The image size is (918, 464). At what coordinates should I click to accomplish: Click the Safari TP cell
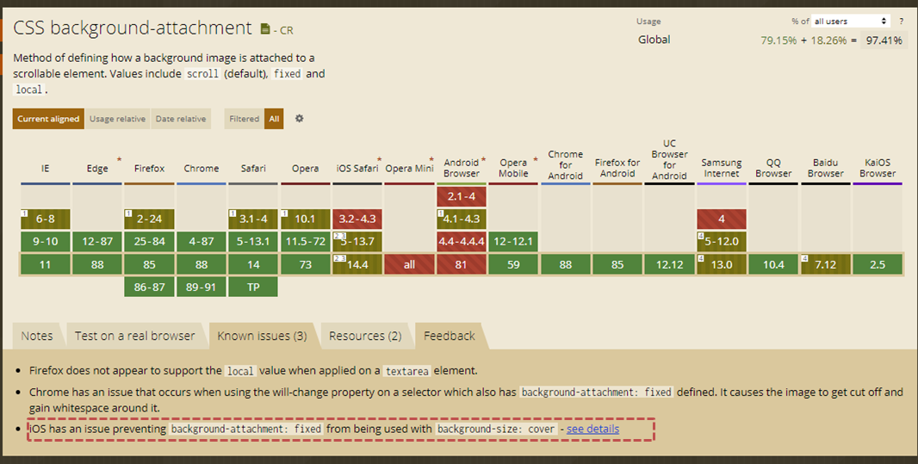point(253,288)
